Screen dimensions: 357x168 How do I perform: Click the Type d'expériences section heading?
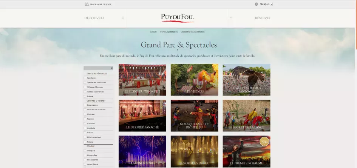pyautogui.click(x=97, y=74)
